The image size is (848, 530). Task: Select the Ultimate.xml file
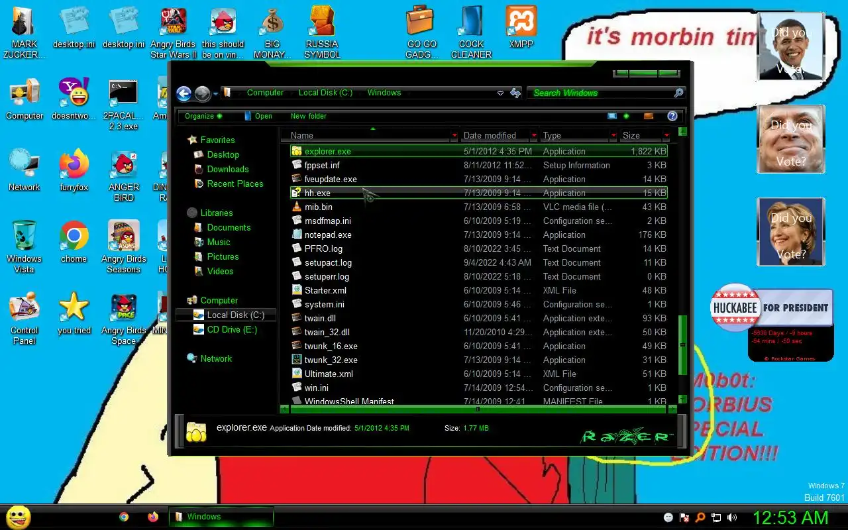coord(478,374)
